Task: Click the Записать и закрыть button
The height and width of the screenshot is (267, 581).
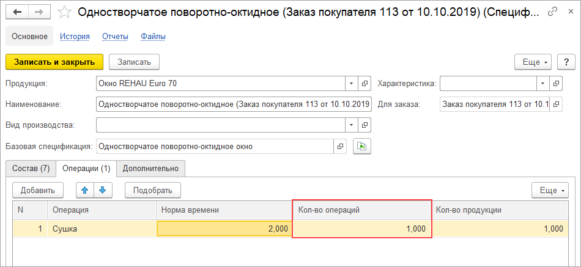Action: 54,62
